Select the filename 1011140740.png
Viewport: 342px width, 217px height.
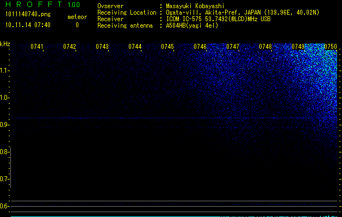[28, 14]
